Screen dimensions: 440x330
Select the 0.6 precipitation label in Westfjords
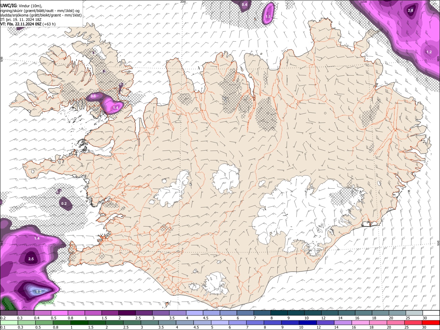coord(93,96)
